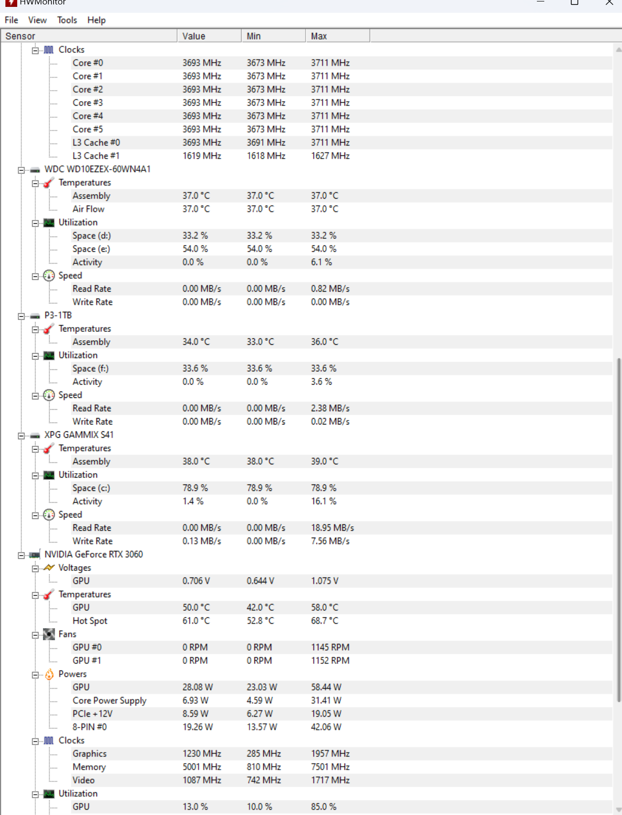Click the flame icon beside Powers
This screenshot has width=622, height=815.
coord(49,674)
